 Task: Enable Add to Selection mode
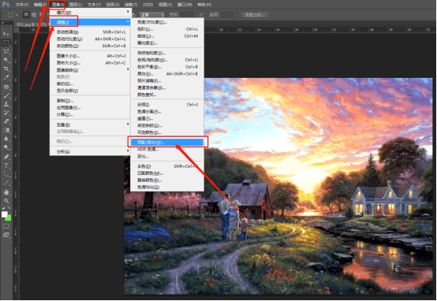tap(34, 15)
